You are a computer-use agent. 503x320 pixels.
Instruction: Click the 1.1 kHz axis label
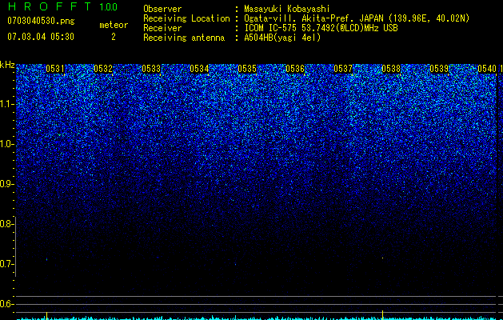(7, 104)
